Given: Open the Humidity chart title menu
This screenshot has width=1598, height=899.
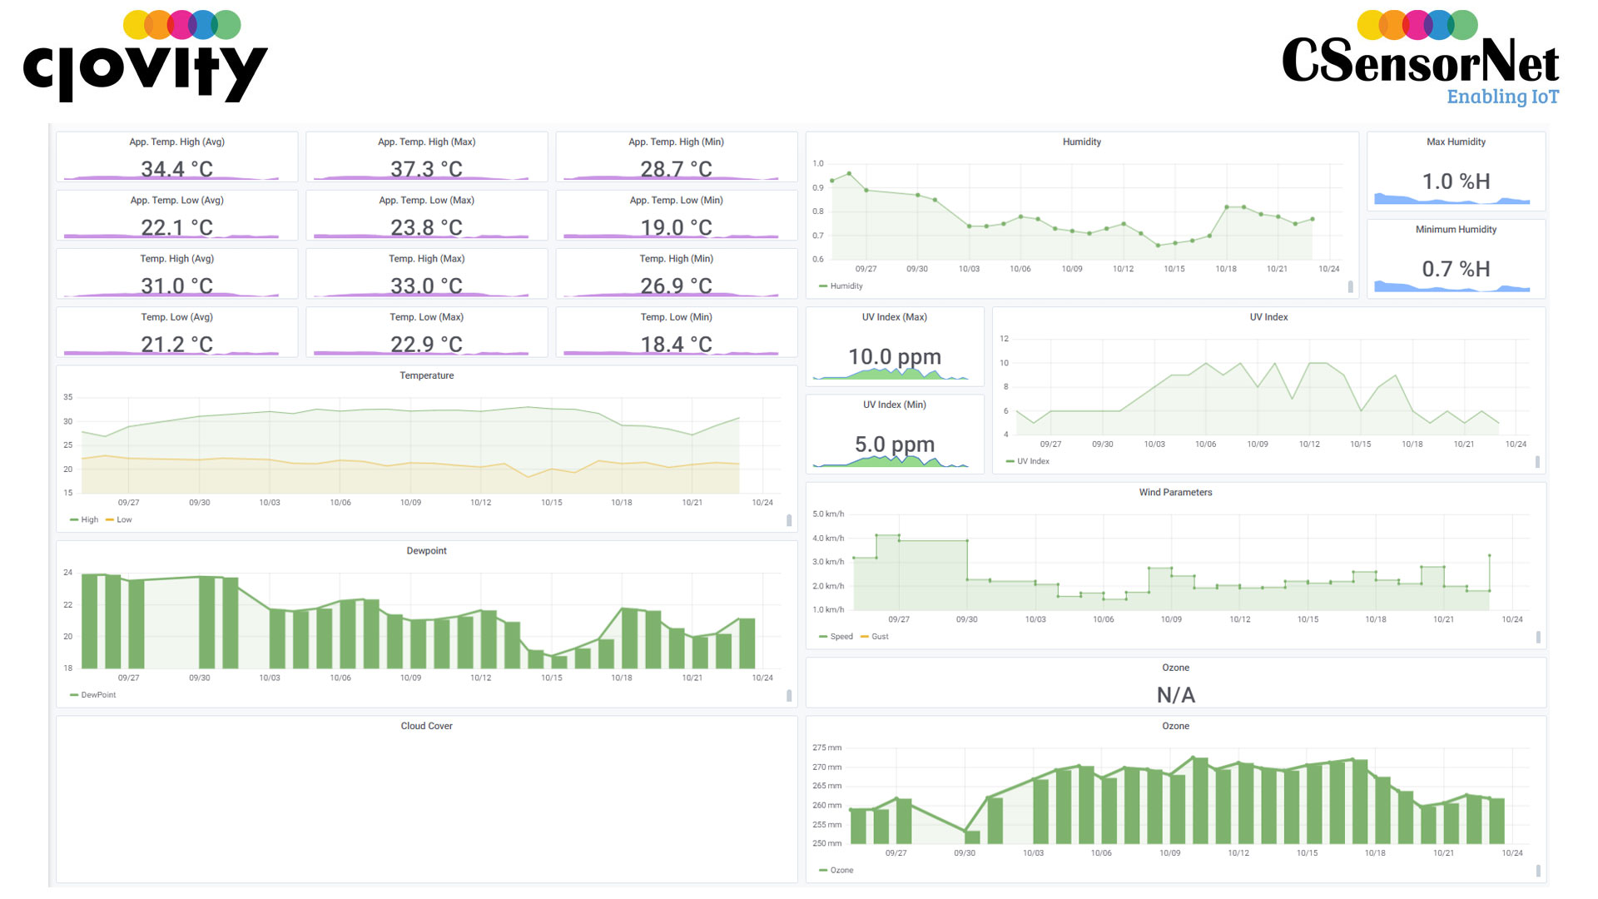Looking at the screenshot, I should tap(1081, 142).
